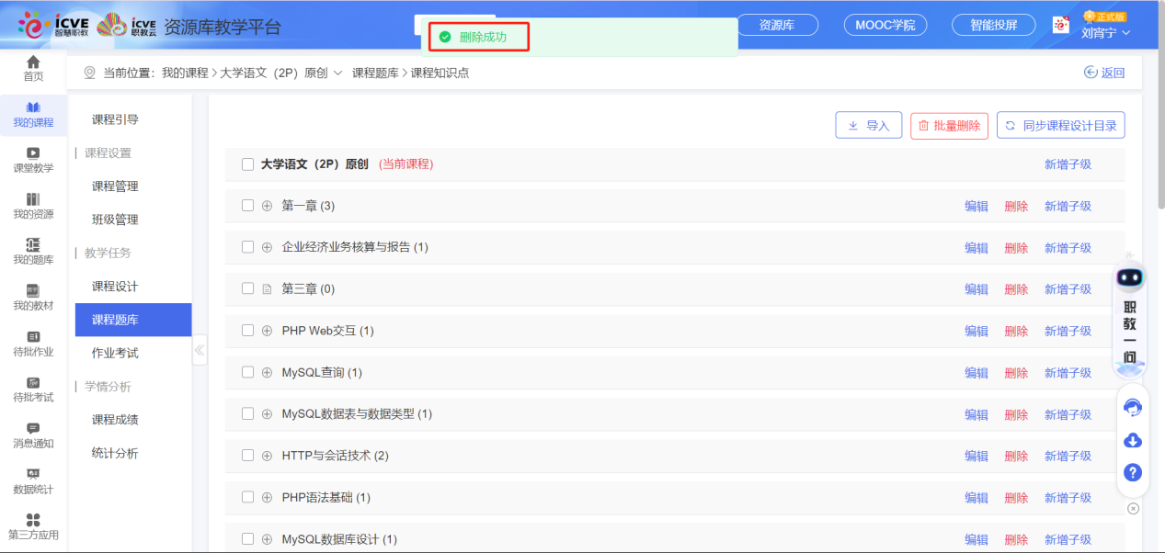Open 待批作业 sidebar icon
This screenshot has width=1165, height=553.
[x=33, y=337]
